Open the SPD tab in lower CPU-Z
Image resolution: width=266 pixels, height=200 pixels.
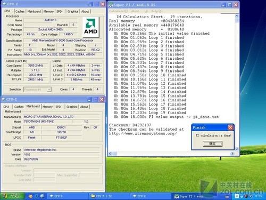pyautogui.click(x=58, y=107)
